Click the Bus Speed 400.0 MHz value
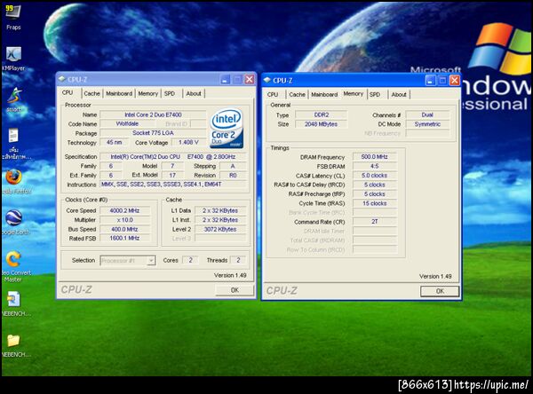 click(x=124, y=229)
